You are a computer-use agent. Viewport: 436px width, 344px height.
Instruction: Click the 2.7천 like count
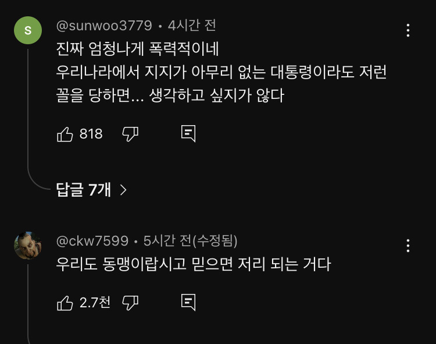tap(95, 303)
